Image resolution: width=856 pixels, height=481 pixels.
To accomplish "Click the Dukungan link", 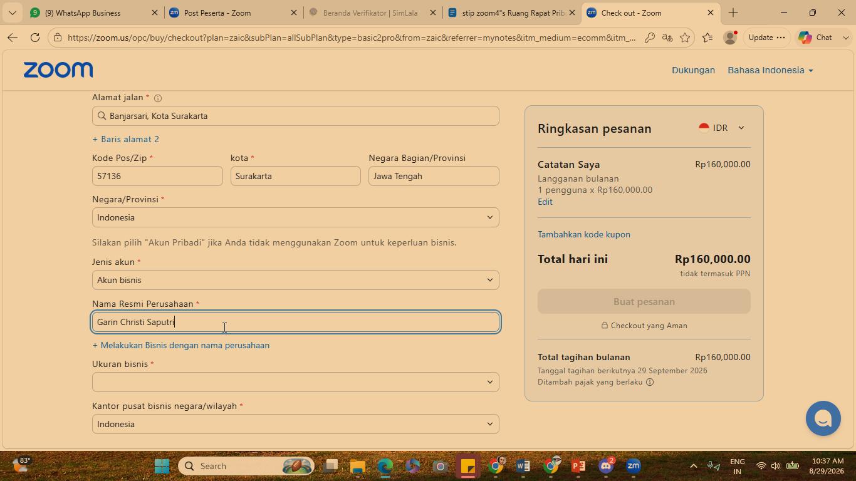I will click(x=693, y=70).
